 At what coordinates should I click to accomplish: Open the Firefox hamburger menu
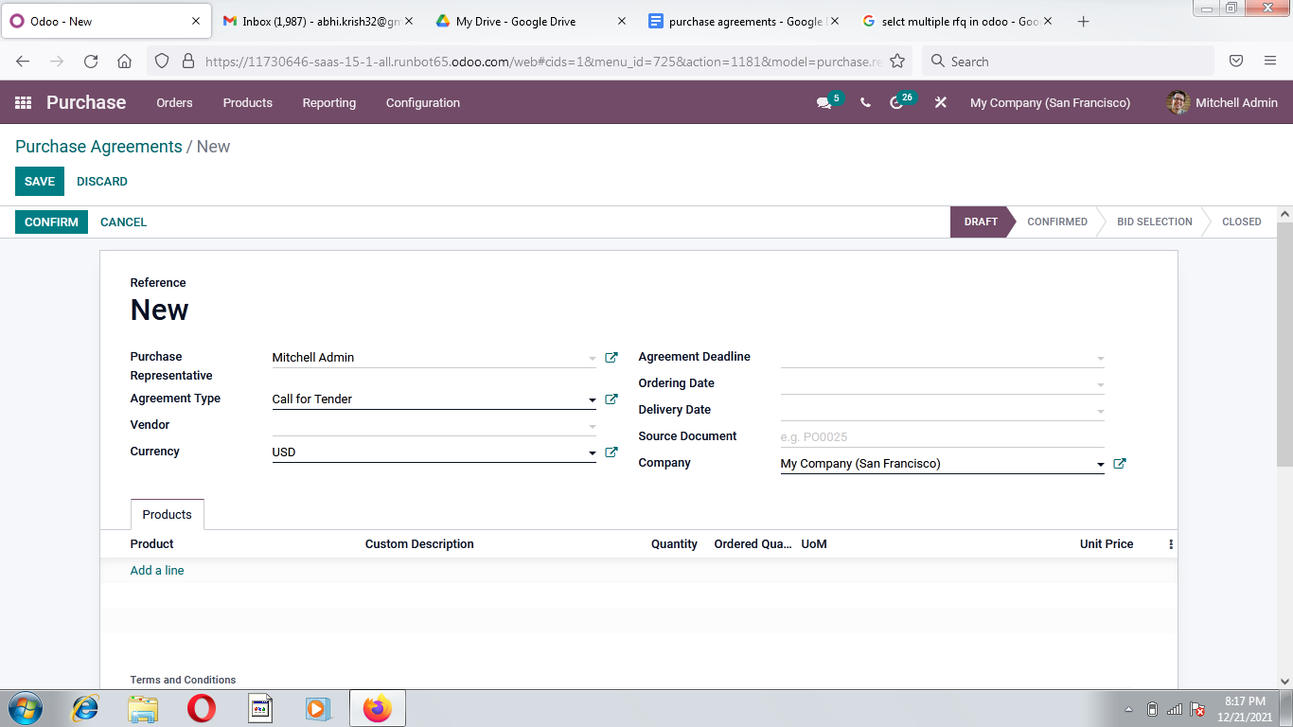coord(1270,62)
